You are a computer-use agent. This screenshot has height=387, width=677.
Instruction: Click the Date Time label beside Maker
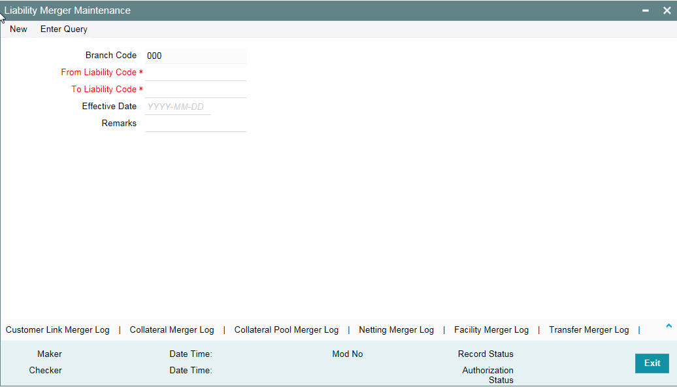point(191,354)
